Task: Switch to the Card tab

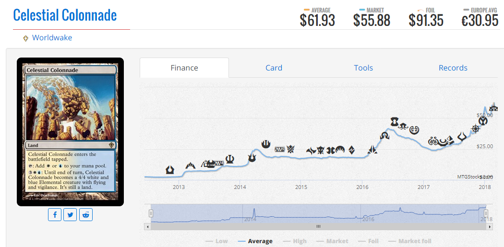Action: (274, 68)
